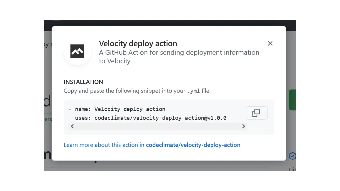
Task: Click the partially hidden green button
Action: [292, 100]
